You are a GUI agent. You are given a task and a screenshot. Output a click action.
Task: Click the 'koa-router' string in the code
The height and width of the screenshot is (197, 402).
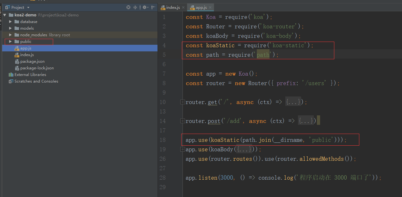[x=279, y=26]
